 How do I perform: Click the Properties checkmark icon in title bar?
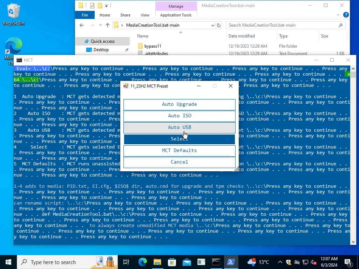pyautogui.click(x=92, y=6)
